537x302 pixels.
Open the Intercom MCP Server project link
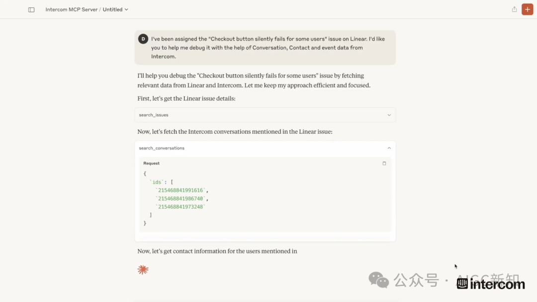click(72, 9)
